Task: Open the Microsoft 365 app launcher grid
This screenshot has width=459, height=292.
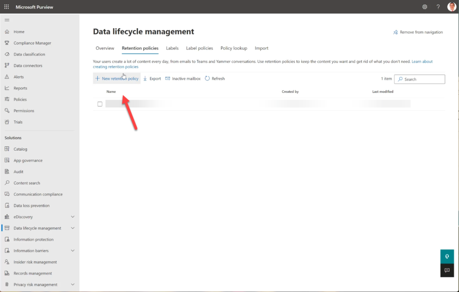Action: pos(6,6)
